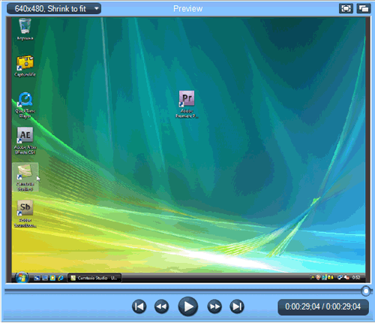375x323 pixels.
Task: Click the full screen preview icon
Action: click(346, 8)
